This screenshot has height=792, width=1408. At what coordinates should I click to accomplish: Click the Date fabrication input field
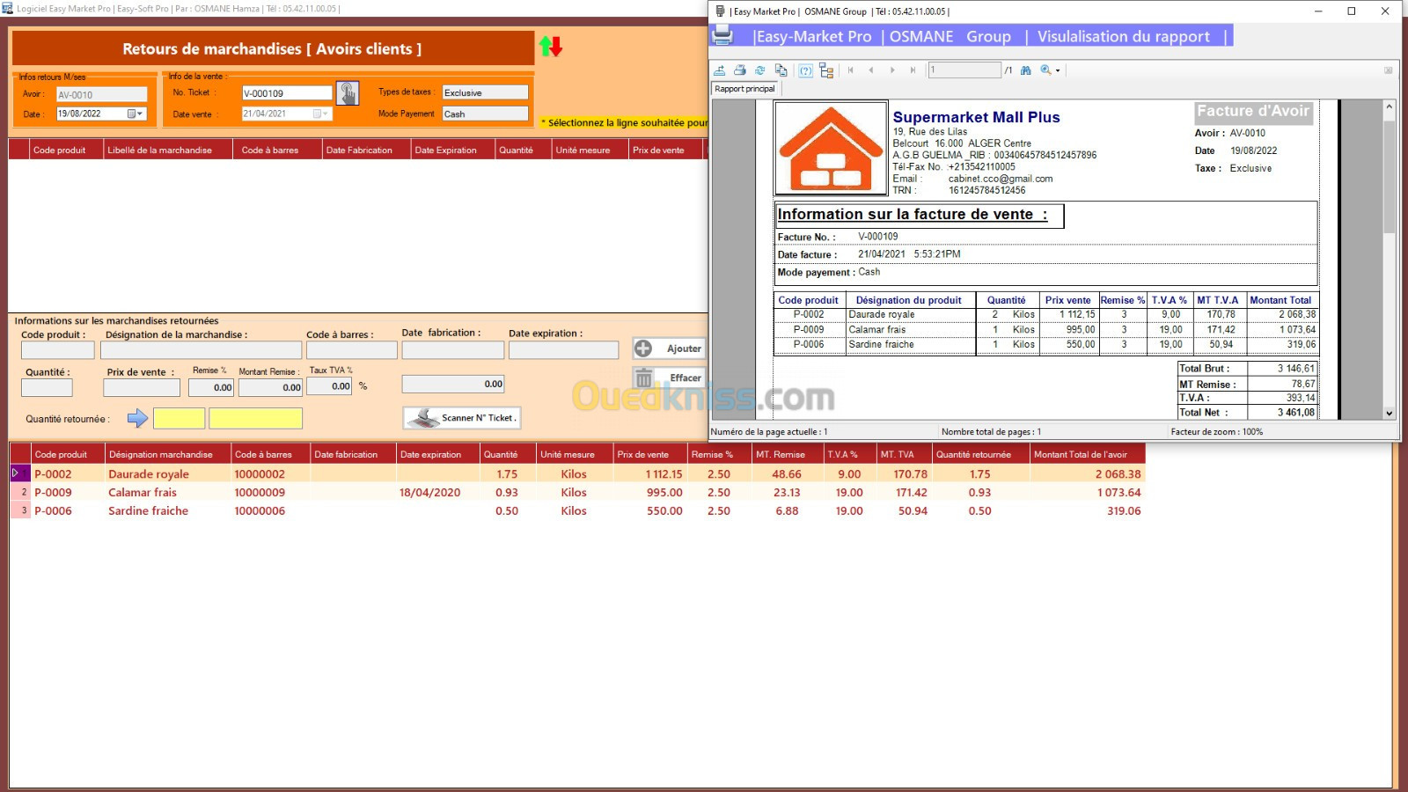pos(452,349)
